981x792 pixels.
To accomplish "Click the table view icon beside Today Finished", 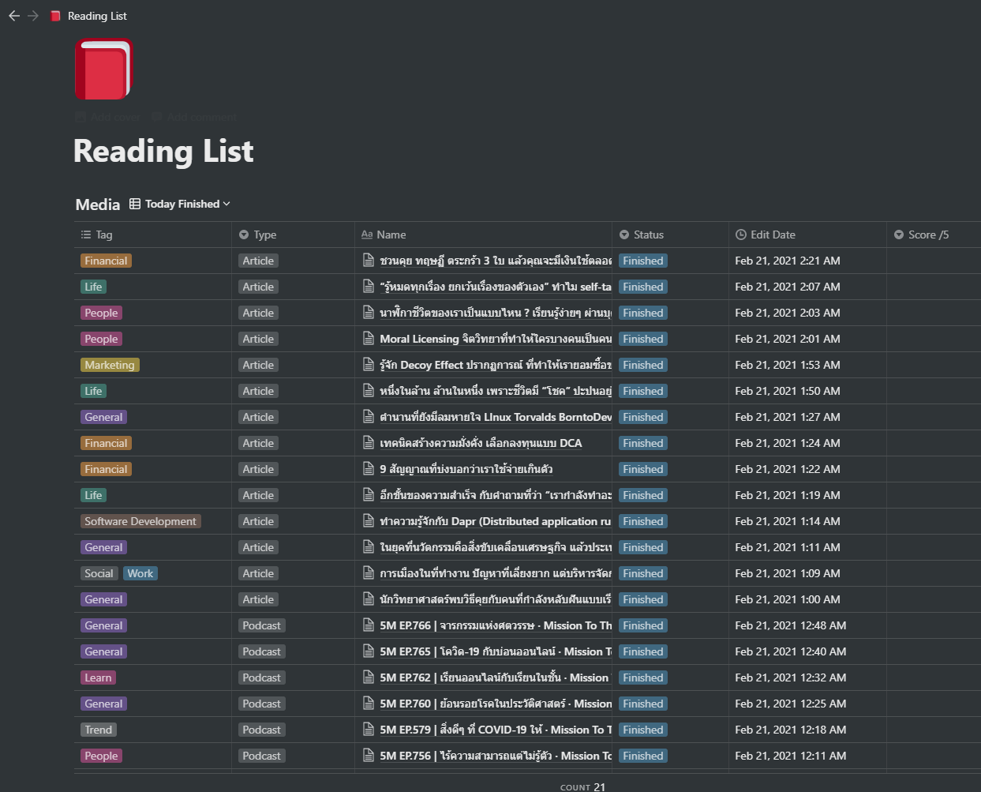I will [134, 203].
